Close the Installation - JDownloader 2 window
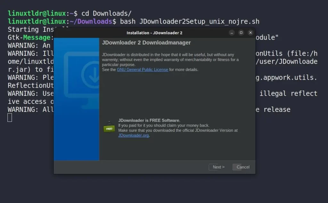The image size is (328, 203). [250, 33]
